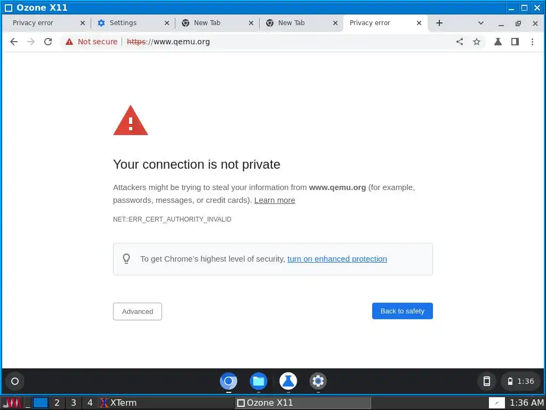Share this page using share icon
The image size is (546, 410).
click(x=460, y=42)
